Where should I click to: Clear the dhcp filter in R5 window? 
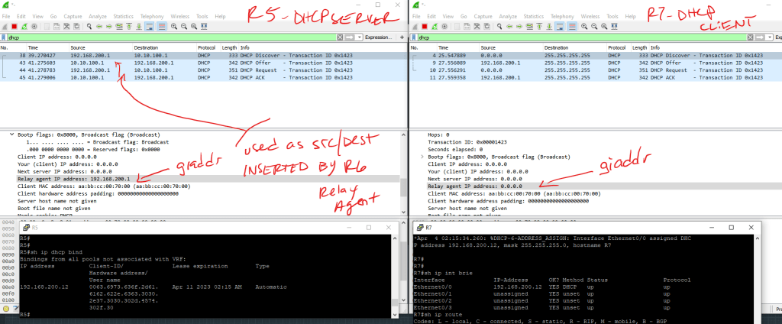tap(339, 37)
